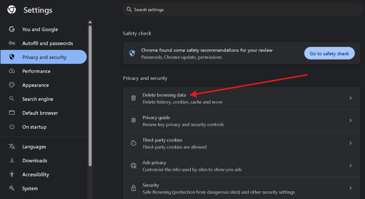This screenshot has width=365, height=199.
Task: Open On startup settings
Action: 43,127
